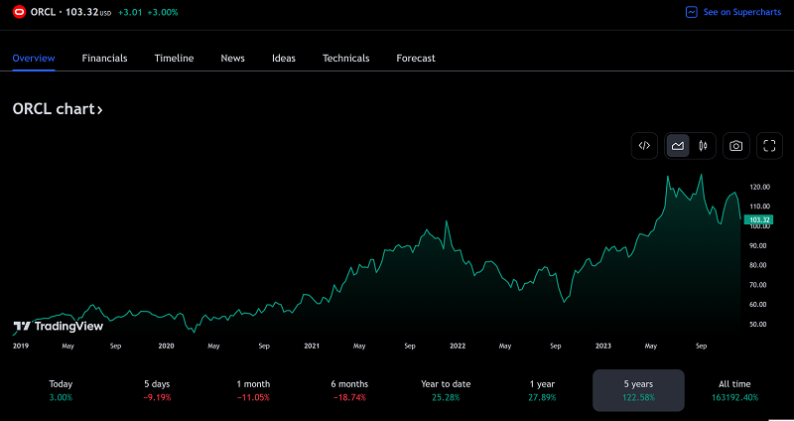Screen dimensions: 794x421
Task: Click the Supercharts icon at top right
Action: pos(692,12)
